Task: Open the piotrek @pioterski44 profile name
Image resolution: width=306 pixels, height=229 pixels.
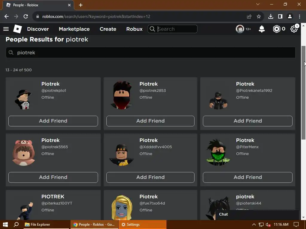Action: (245, 197)
